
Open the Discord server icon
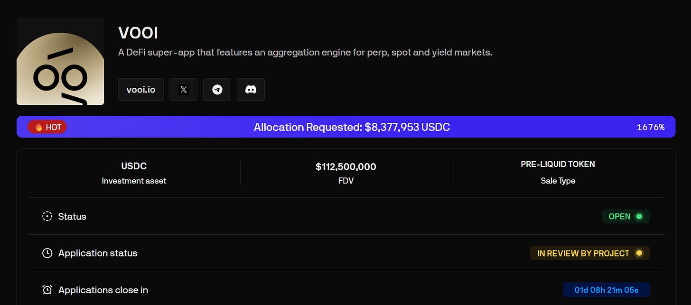point(251,89)
